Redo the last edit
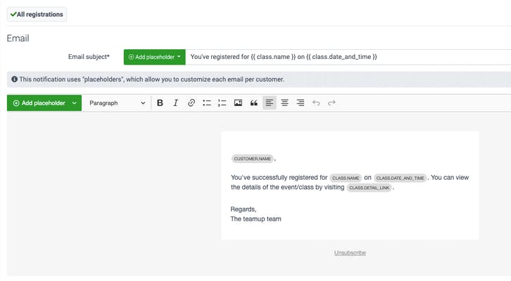 click(332, 103)
